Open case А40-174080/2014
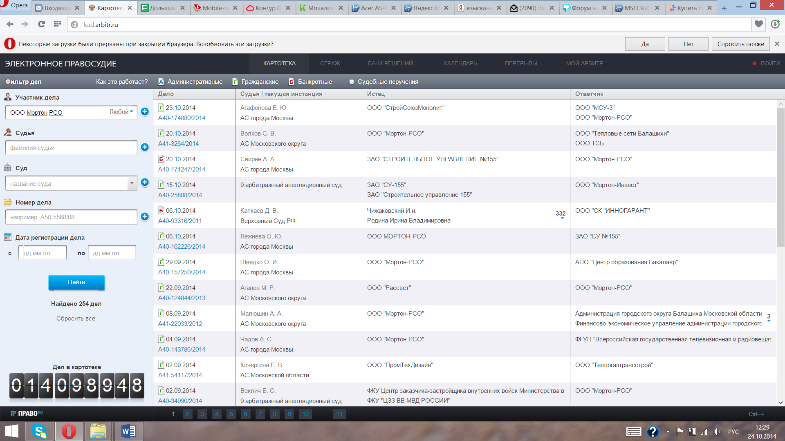785x441 pixels. pyautogui.click(x=182, y=118)
